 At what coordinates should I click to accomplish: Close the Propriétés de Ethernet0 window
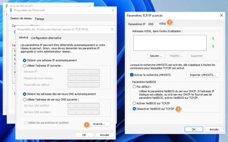pyautogui.click(x=113, y=10)
